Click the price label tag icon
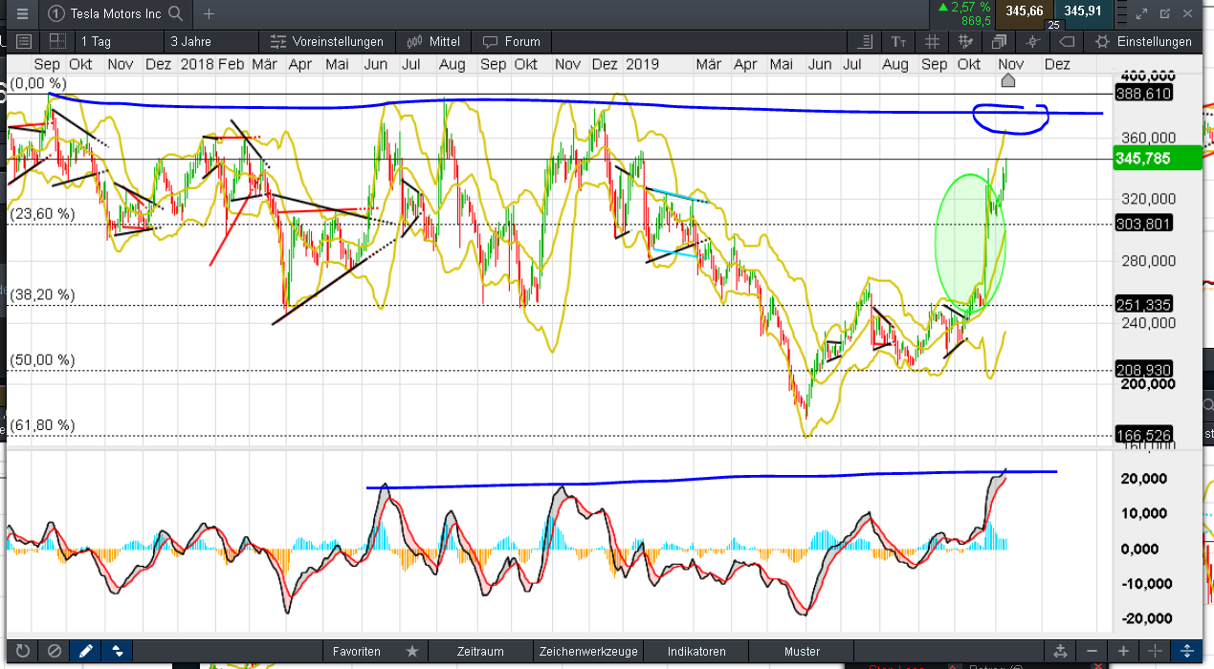This screenshot has height=669, width=1214. 1067,42
